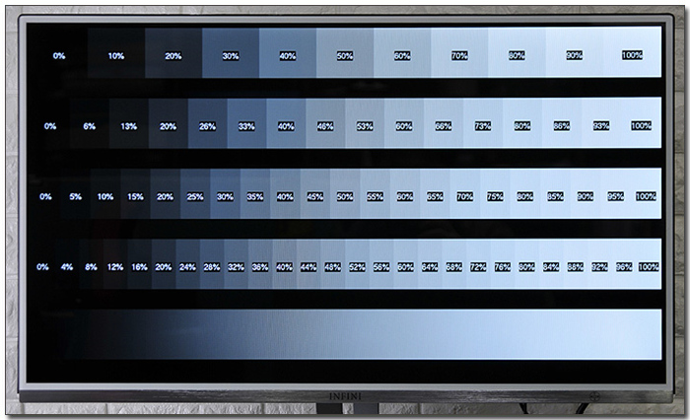Select the 28% step label
The image size is (690, 420).
point(212,267)
